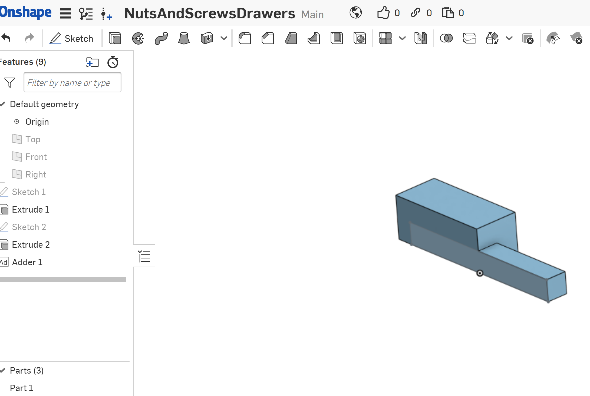Viewport: 590px width, 396px height.
Task: Add a new folder to features
Action: 92,62
